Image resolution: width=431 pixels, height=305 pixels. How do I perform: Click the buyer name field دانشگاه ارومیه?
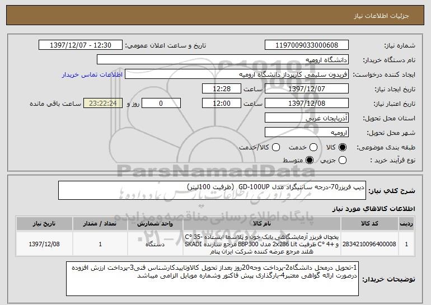coord(223,60)
